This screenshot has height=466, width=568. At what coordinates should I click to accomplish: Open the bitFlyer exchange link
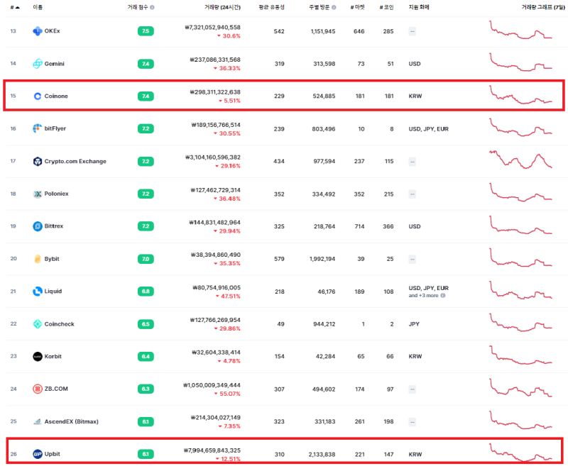[x=55, y=128]
